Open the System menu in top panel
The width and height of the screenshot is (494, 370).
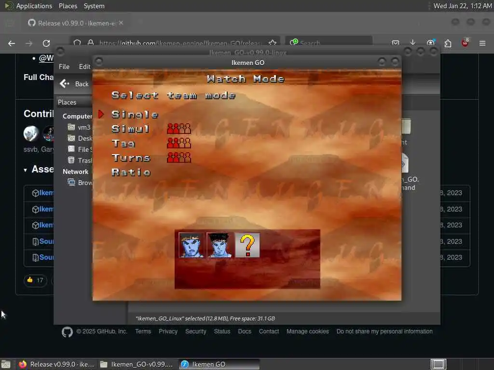coord(94,6)
